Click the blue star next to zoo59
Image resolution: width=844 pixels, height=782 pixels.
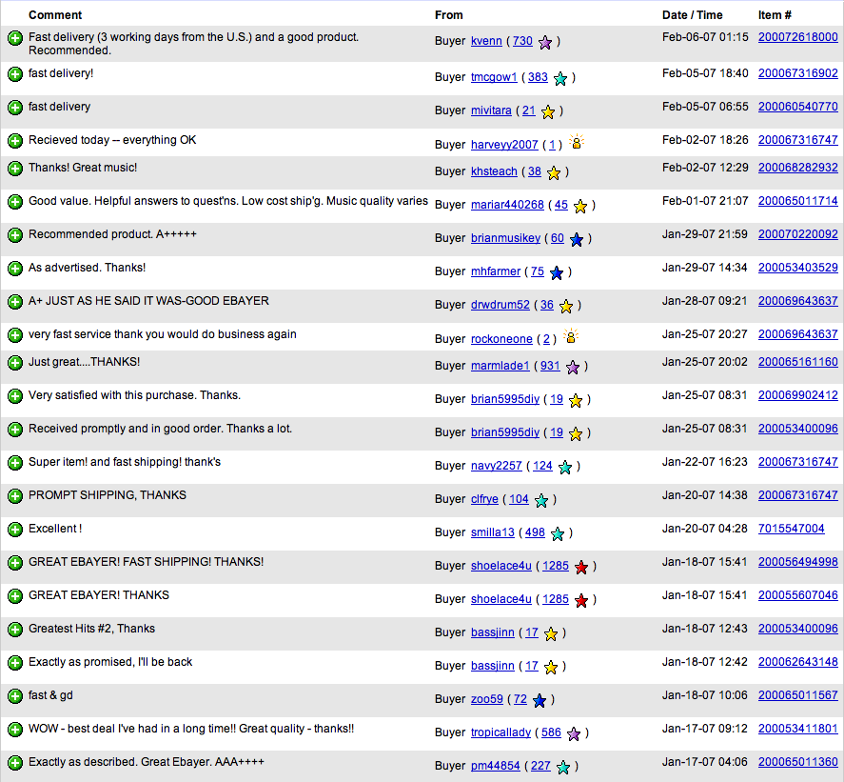click(x=540, y=700)
